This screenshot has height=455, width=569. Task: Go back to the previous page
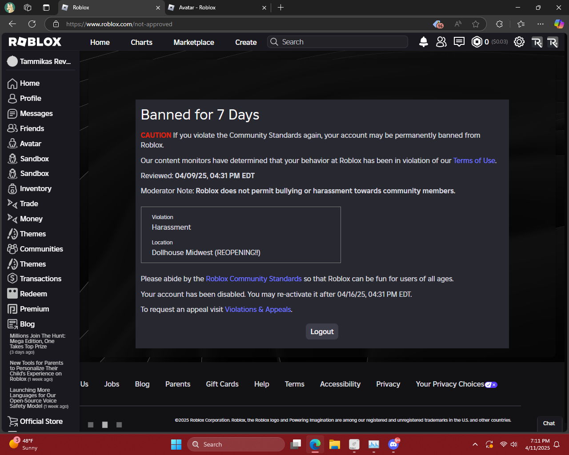pos(12,24)
